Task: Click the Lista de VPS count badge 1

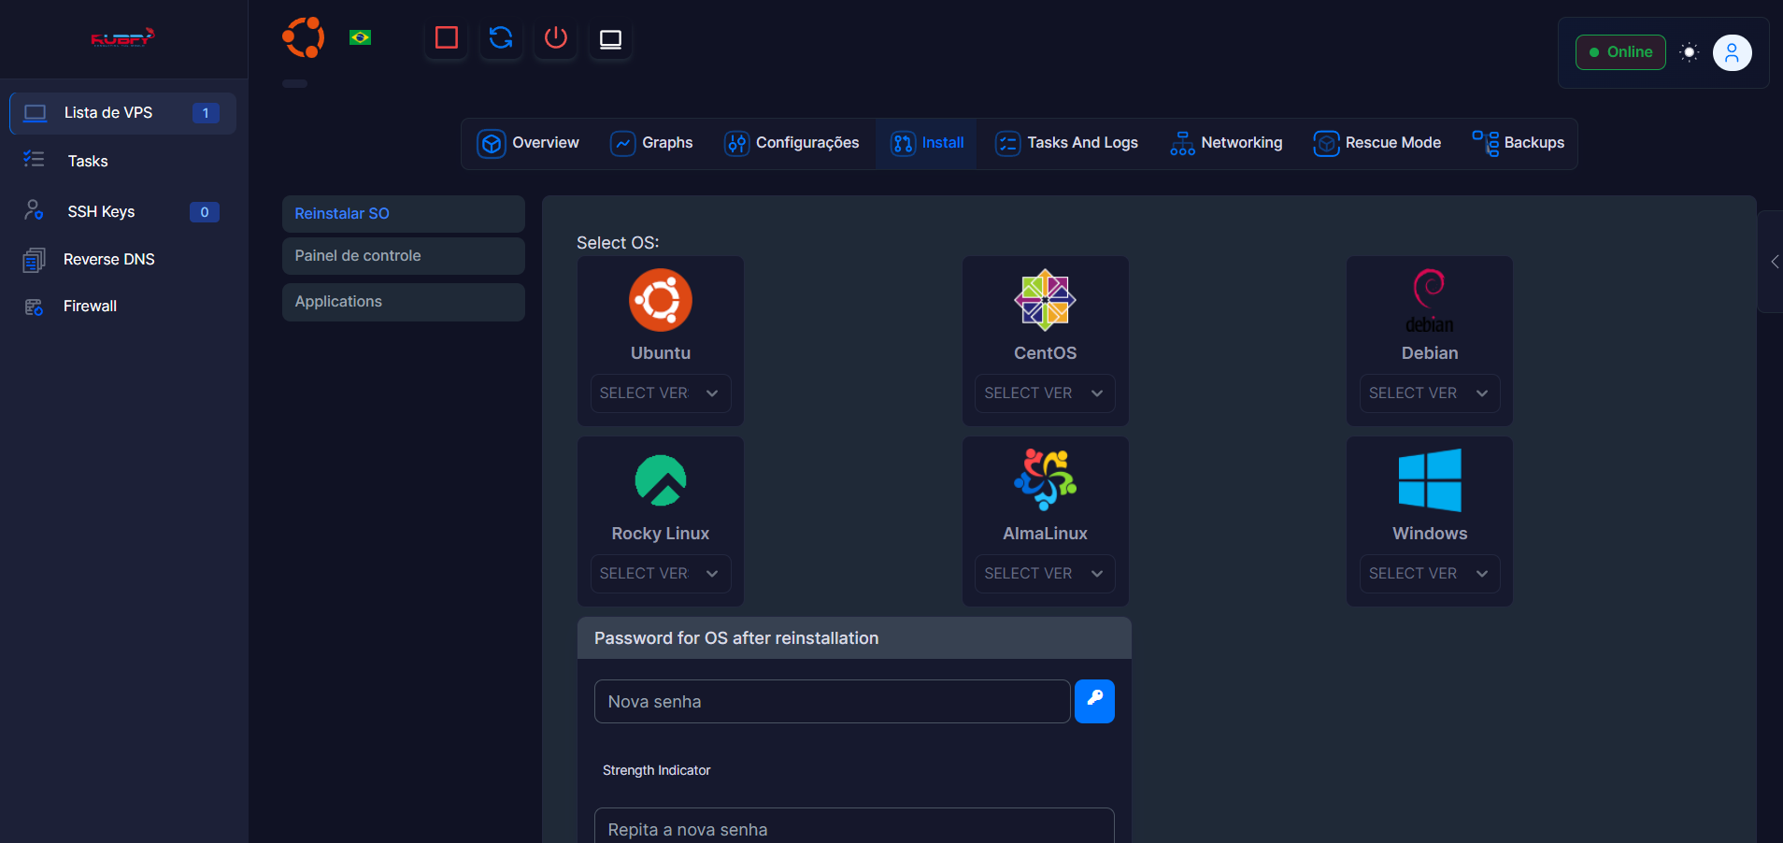Action: click(206, 113)
